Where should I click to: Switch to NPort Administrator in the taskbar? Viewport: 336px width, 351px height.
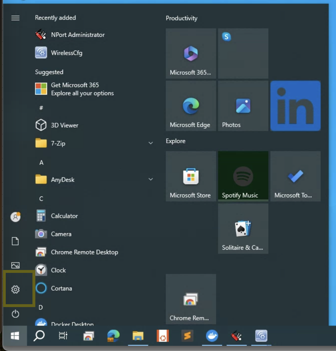237,336
